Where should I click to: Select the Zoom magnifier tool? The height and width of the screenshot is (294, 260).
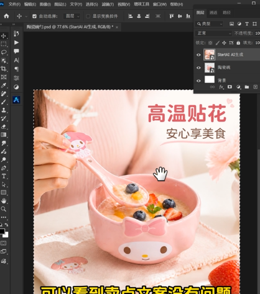click(4, 209)
